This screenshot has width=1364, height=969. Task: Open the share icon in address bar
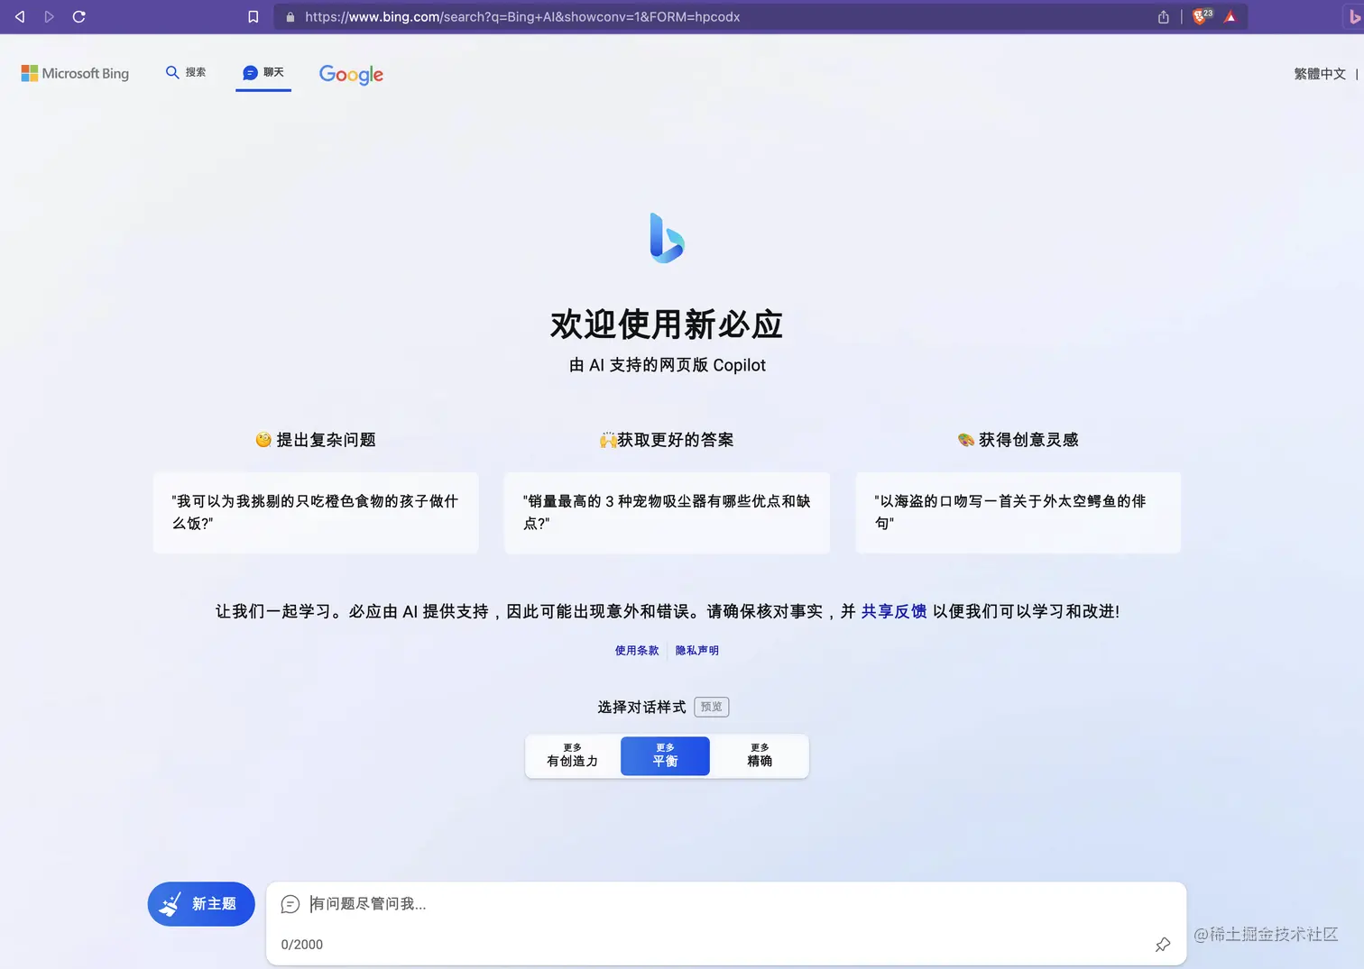1164,16
